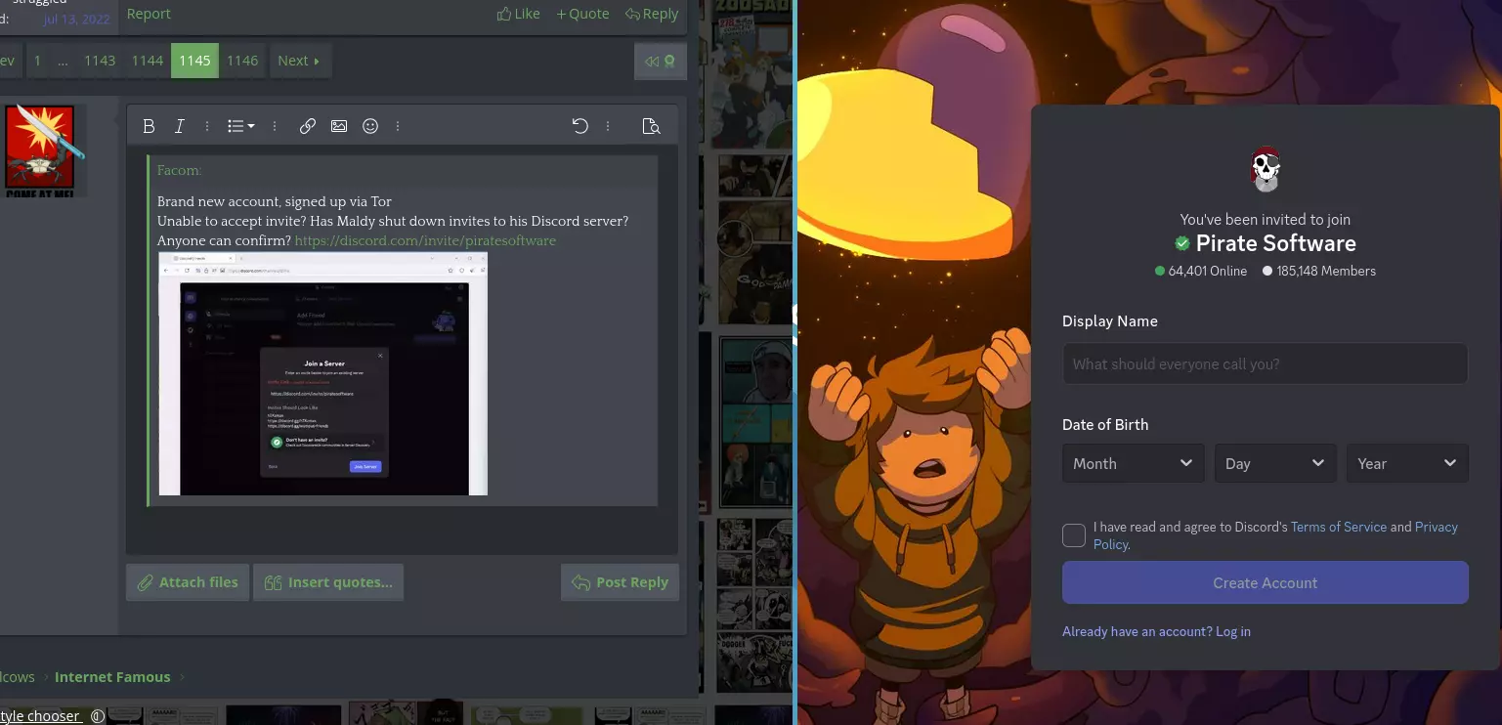Select the current page 1145

(194, 61)
